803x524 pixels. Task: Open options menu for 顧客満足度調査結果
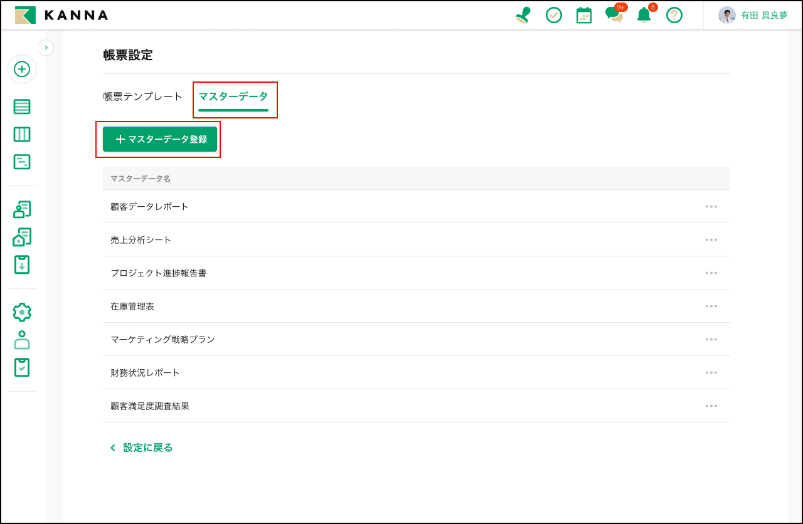tap(711, 406)
